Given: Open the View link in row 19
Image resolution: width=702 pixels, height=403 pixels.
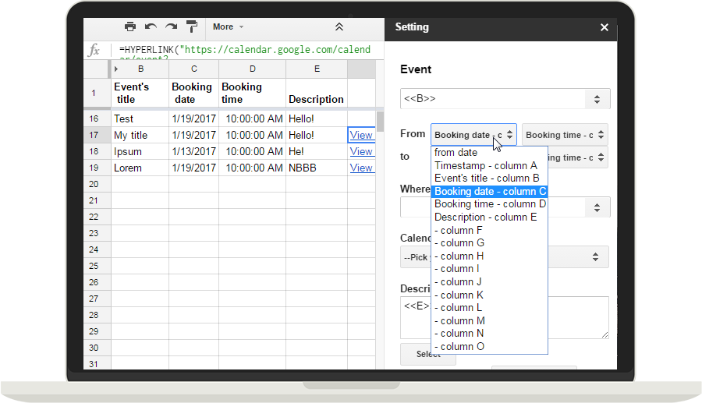Looking at the screenshot, I should pyautogui.click(x=361, y=168).
